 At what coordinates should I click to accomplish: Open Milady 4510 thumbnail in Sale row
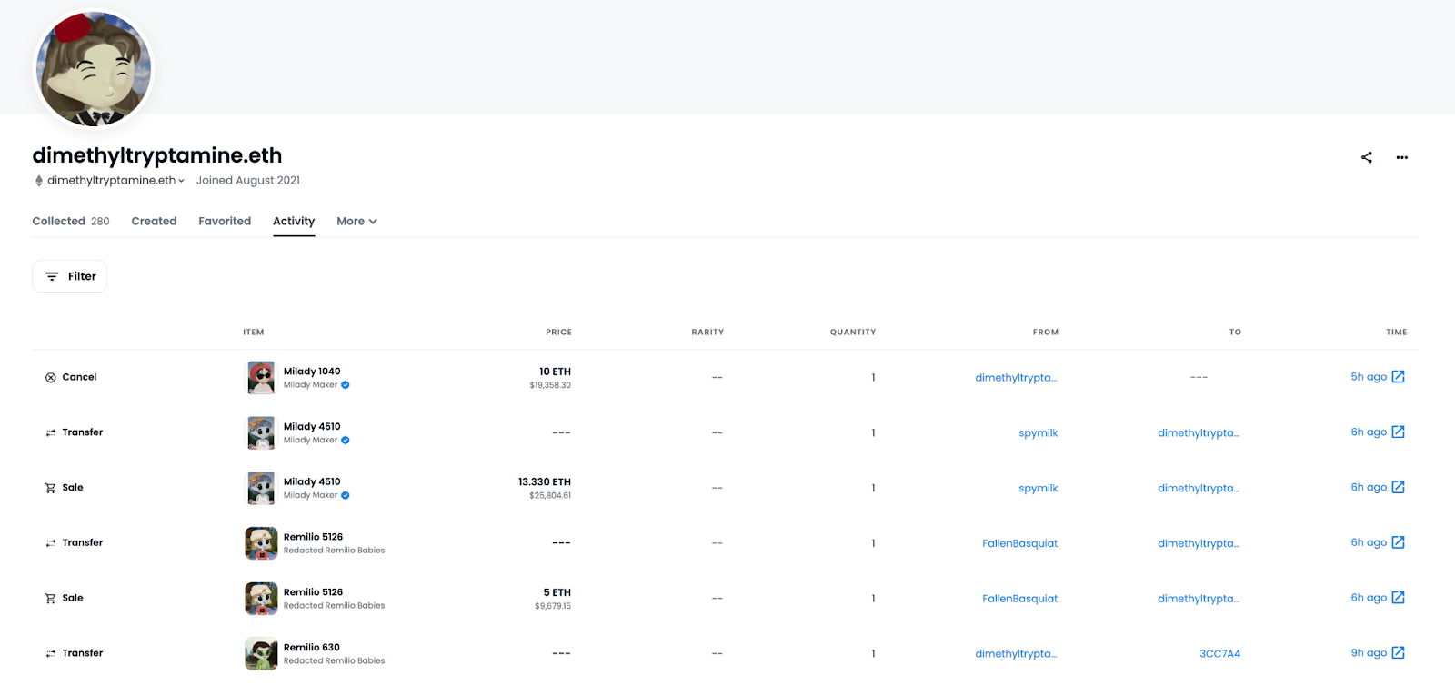261,488
